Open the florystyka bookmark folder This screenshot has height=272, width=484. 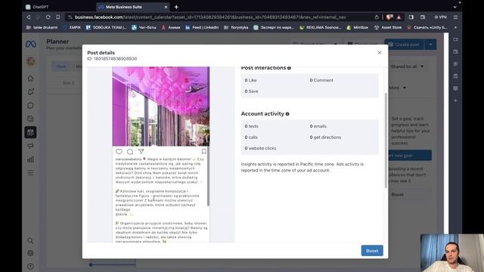236,27
